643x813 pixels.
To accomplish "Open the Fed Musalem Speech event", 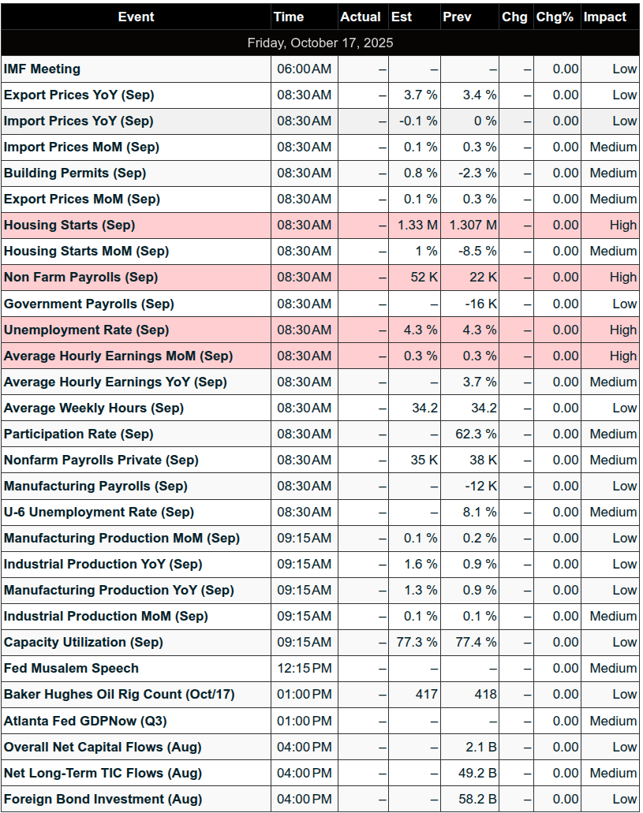I will [71, 669].
